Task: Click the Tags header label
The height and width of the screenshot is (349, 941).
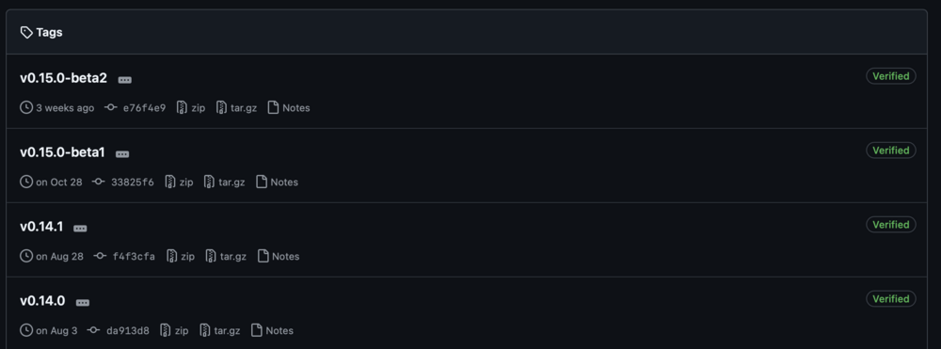Action: 49,32
